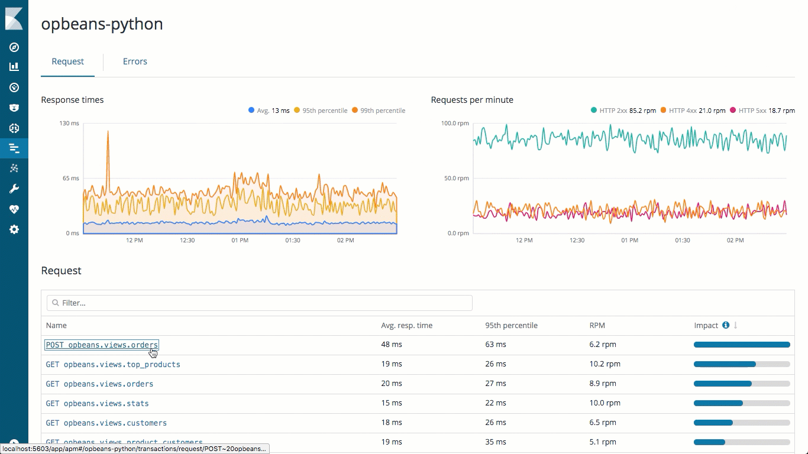
Task: Open the Dashboard icon in sidebar
Action: pyautogui.click(x=14, y=87)
